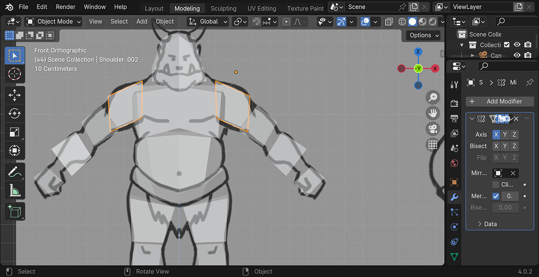Open the Particles properties tab

[454, 212]
